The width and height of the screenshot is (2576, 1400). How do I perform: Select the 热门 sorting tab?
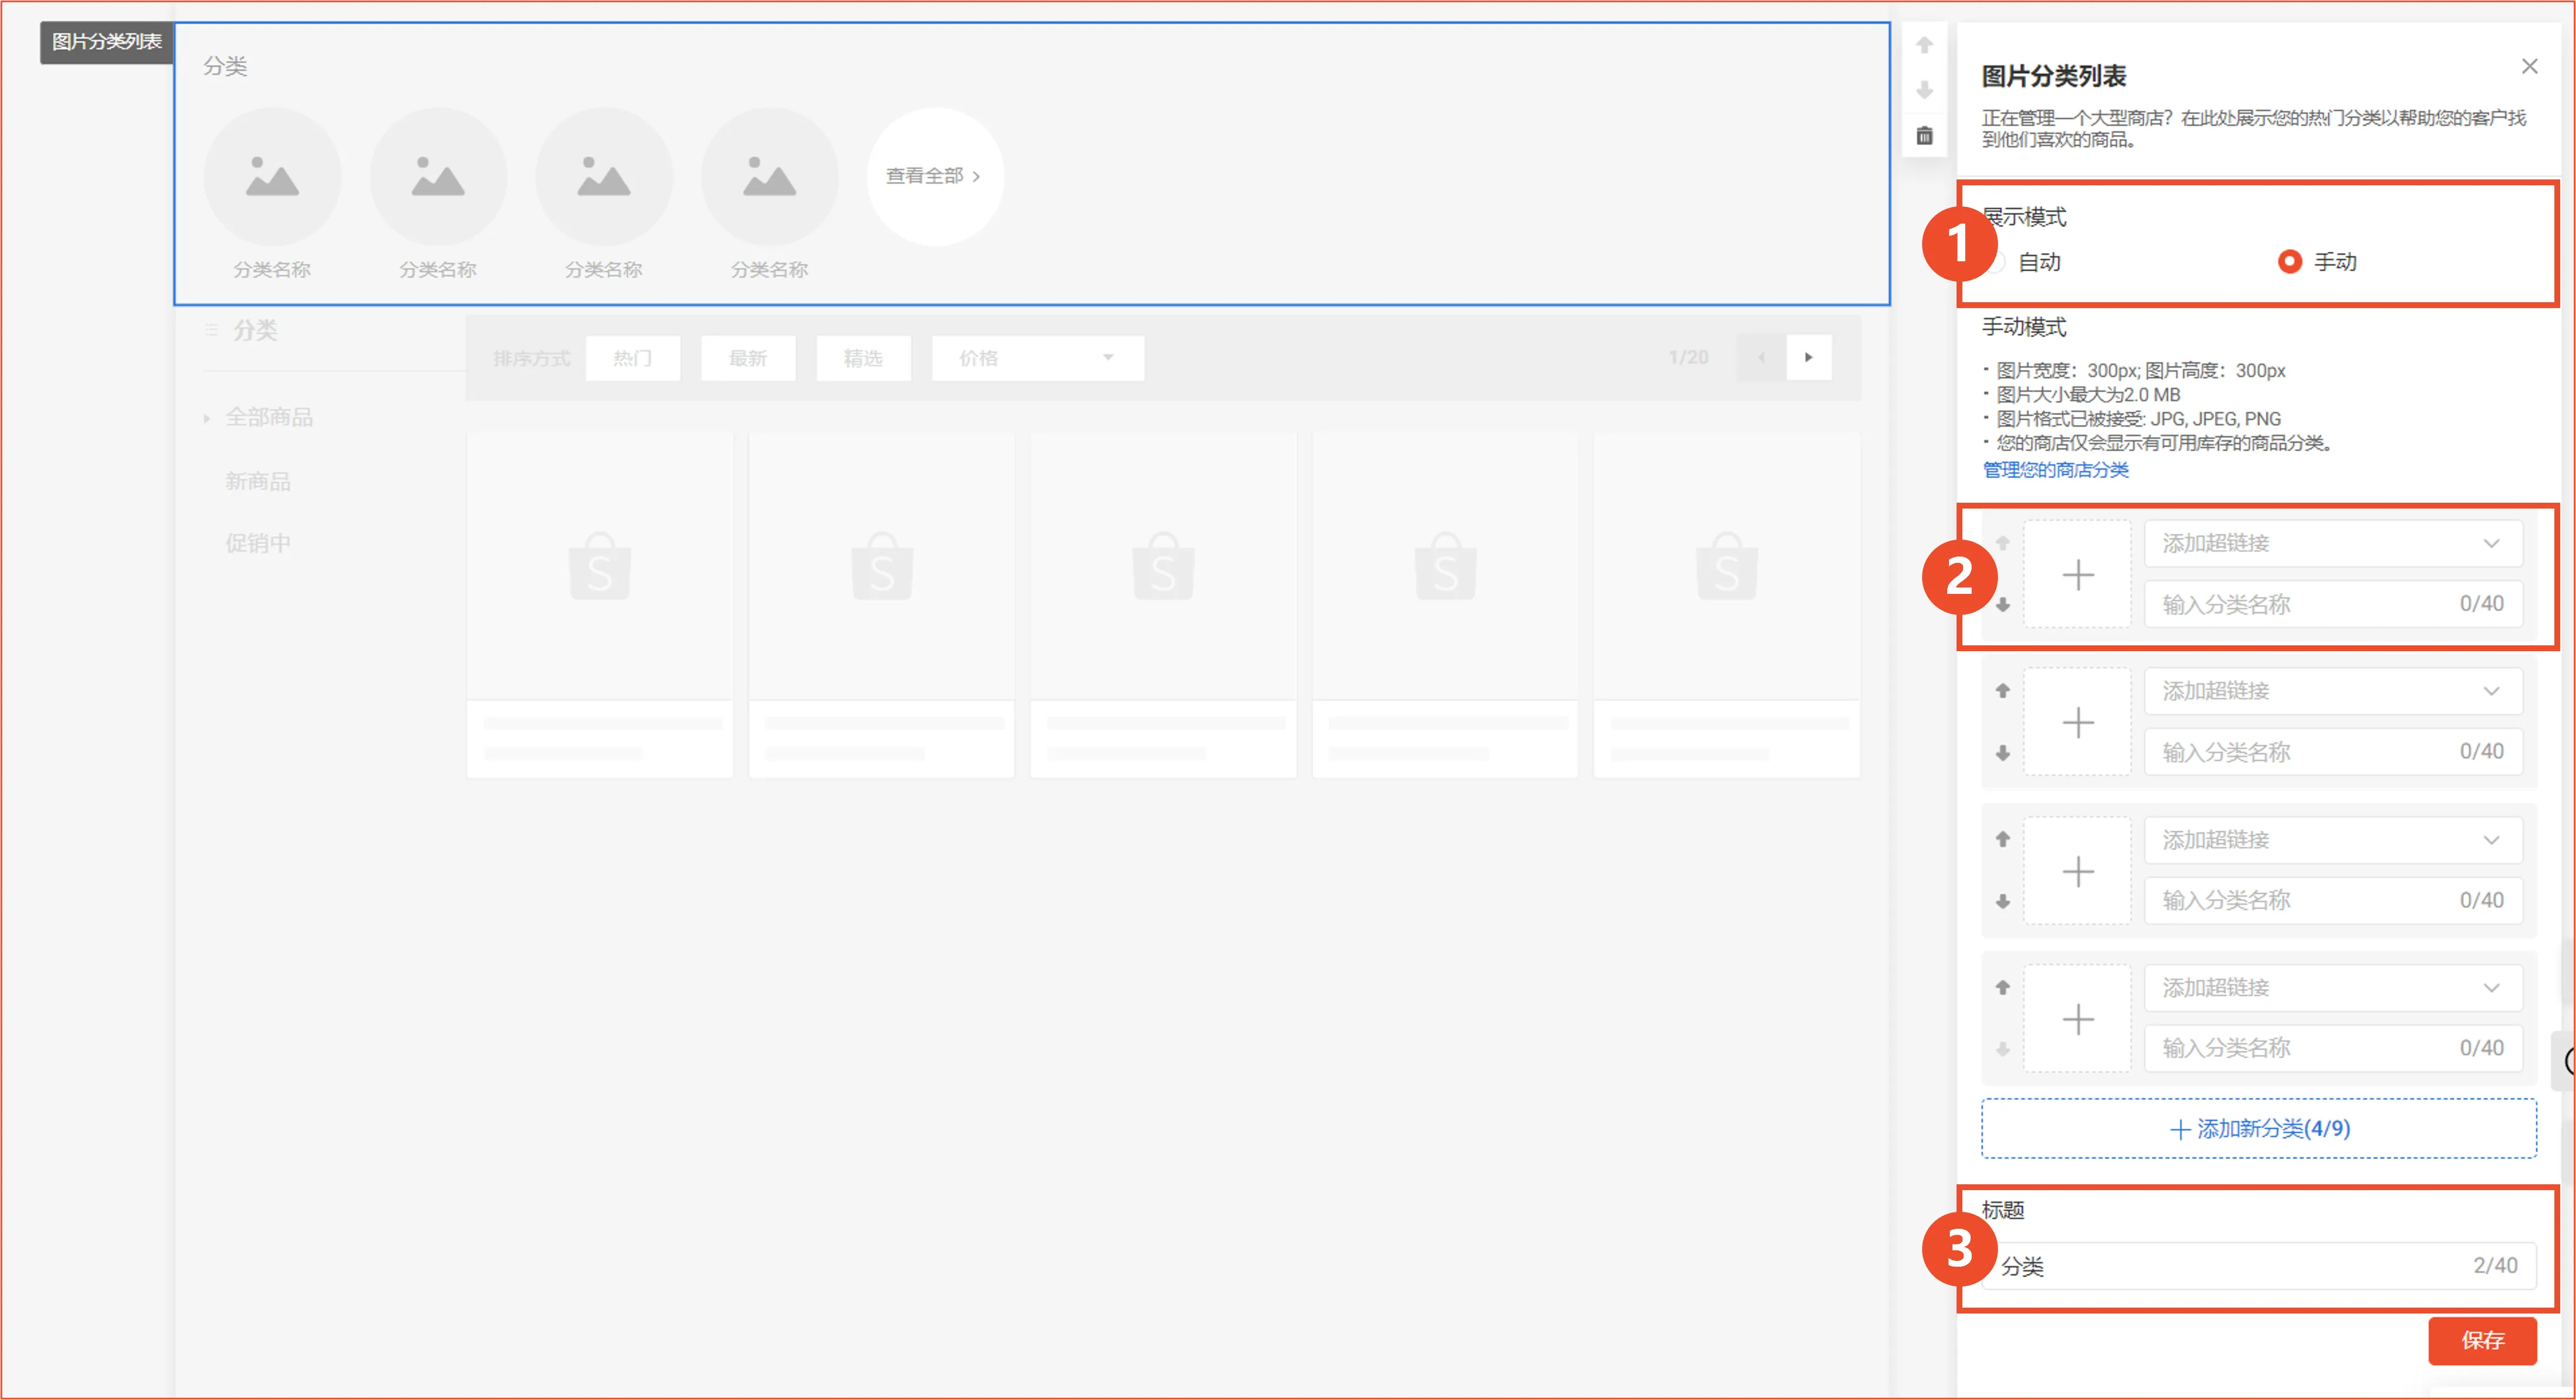pyautogui.click(x=632, y=358)
